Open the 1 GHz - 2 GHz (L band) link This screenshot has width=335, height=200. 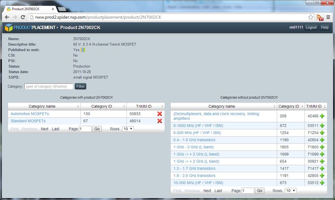(x=194, y=147)
